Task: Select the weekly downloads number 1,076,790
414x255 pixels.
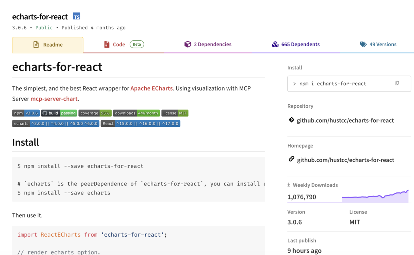Action: [x=302, y=197]
